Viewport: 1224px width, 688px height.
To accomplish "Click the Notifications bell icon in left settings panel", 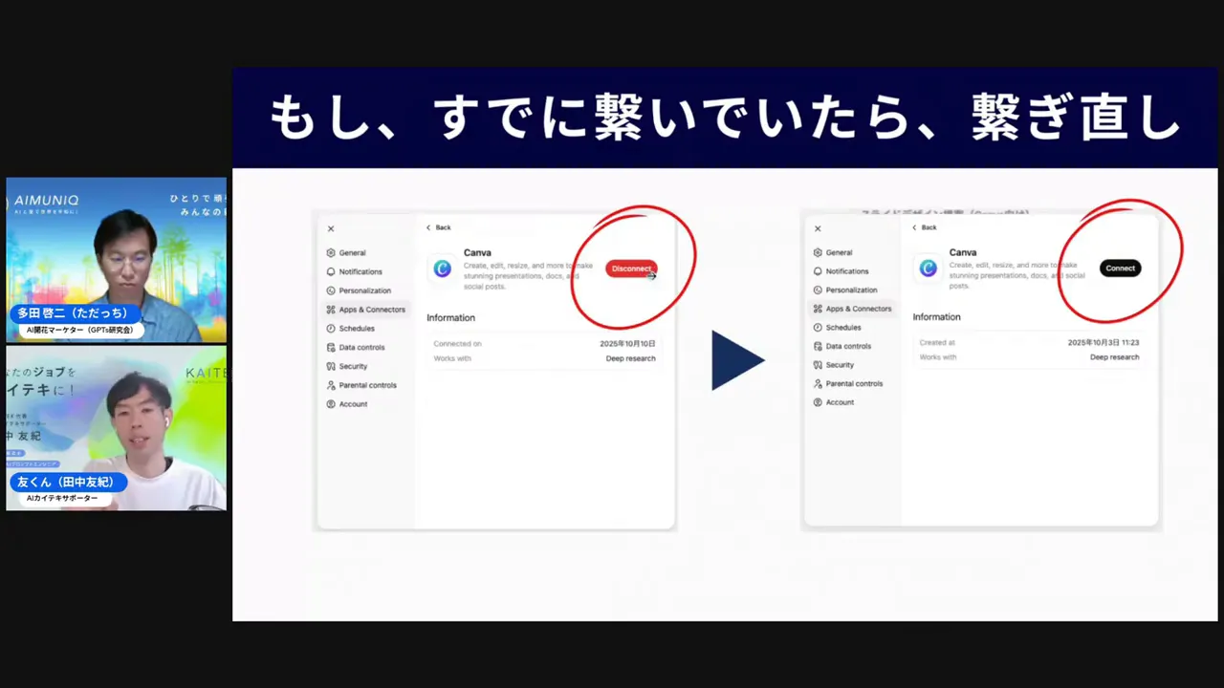I will pyautogui.click(x=331, y=271).
